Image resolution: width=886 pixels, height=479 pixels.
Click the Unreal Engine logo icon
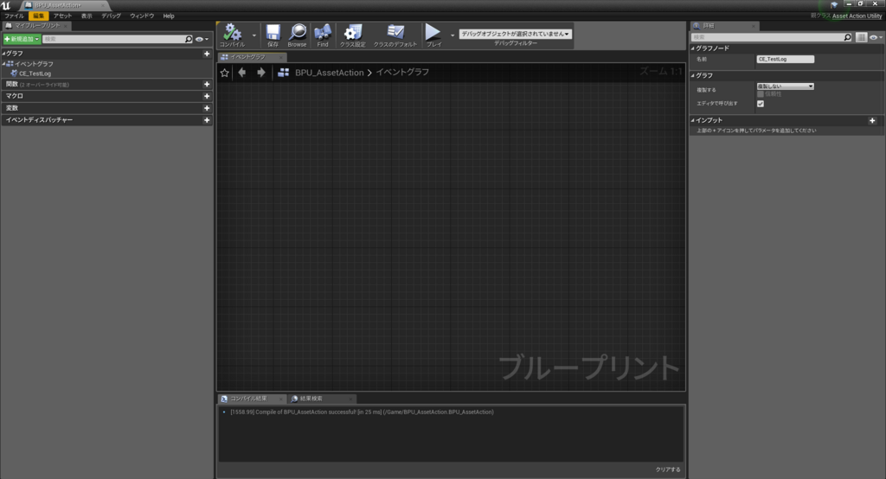(6, 5)
